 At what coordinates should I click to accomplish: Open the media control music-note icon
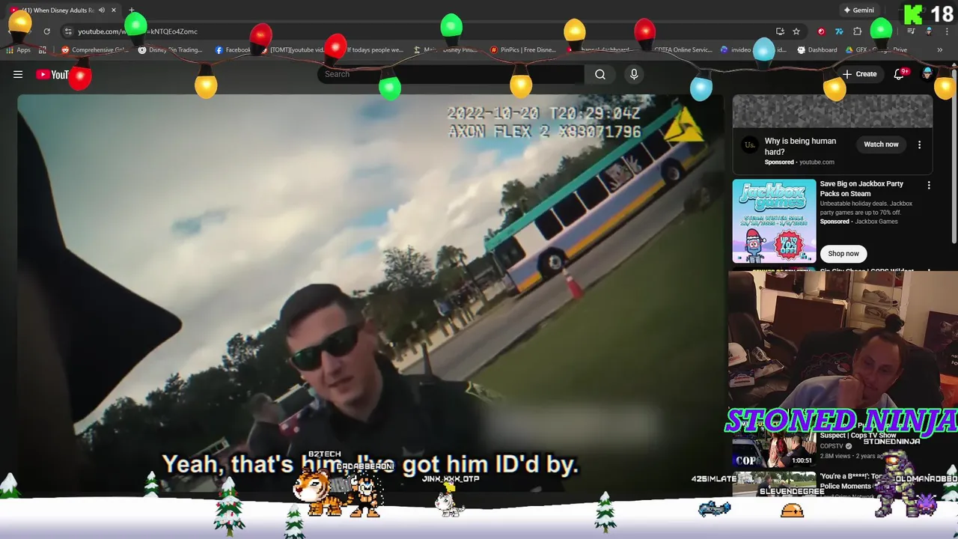click(911, 31)
